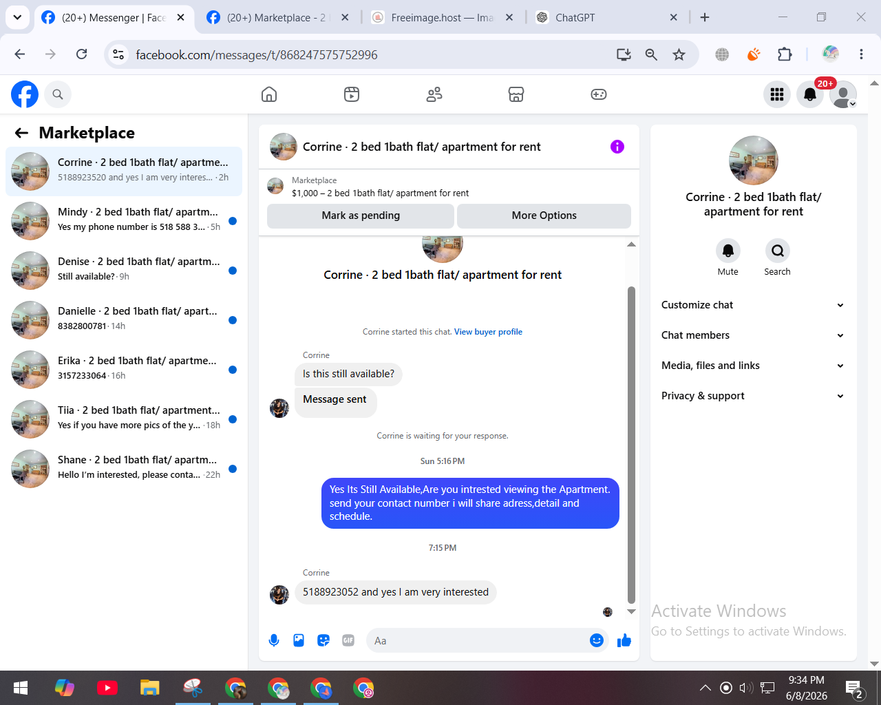The width and height of the screenshot is (881, 705).
Task: Switch to the Marketplace browser tab
Action: pos(279,17)
